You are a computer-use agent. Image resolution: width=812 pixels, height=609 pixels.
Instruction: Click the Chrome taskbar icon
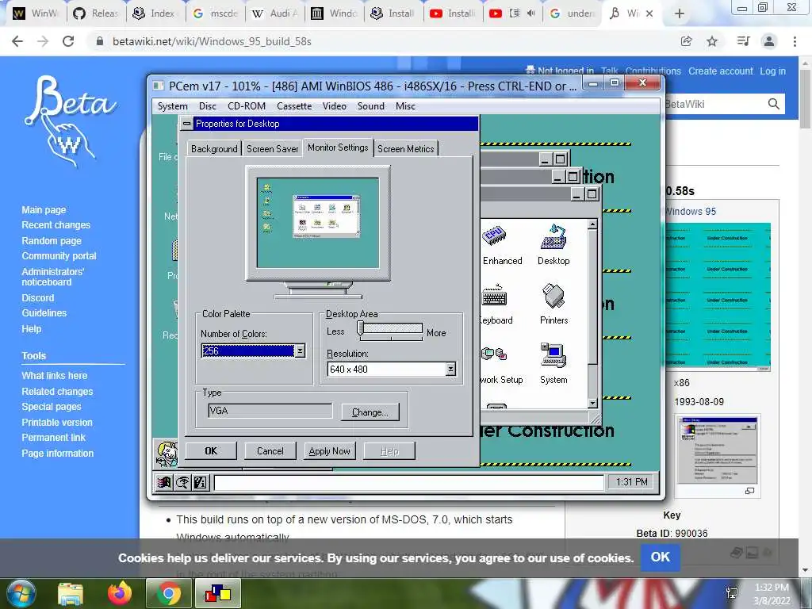168,593
